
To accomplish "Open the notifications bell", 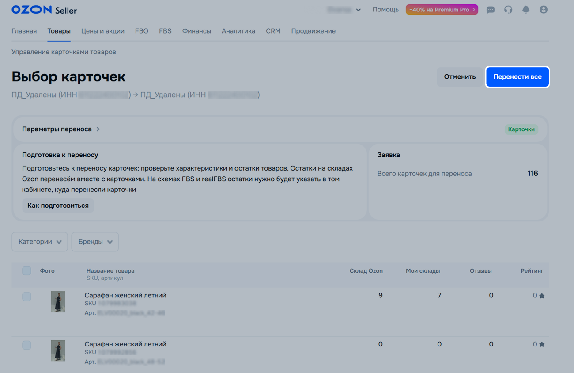I will point(526,10).
